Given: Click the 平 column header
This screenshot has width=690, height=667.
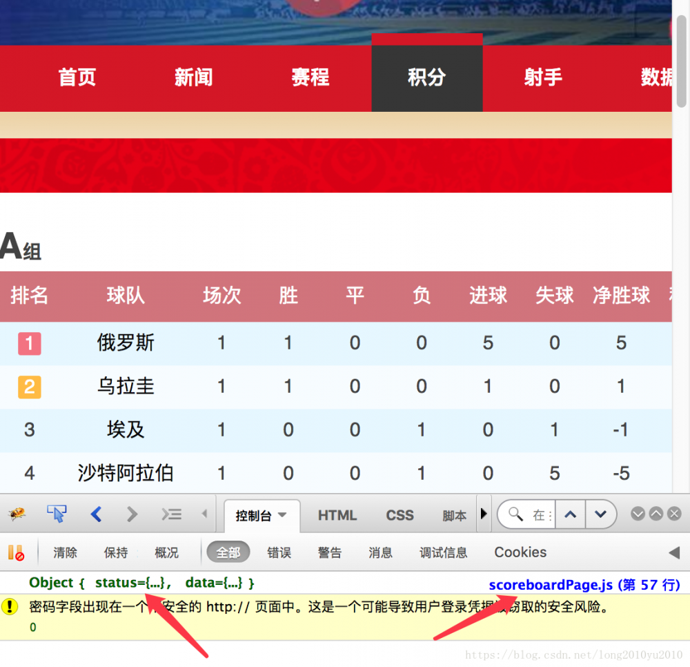Looking at the screenshot, I should click(x=355, y=296).
